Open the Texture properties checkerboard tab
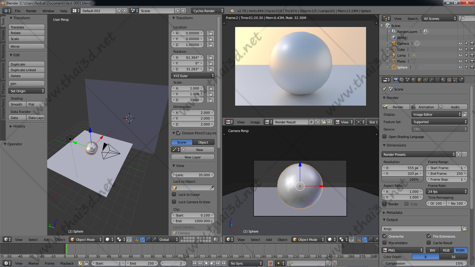The height and width of the screenshot is (267, 475). click(x=449, y=80)
